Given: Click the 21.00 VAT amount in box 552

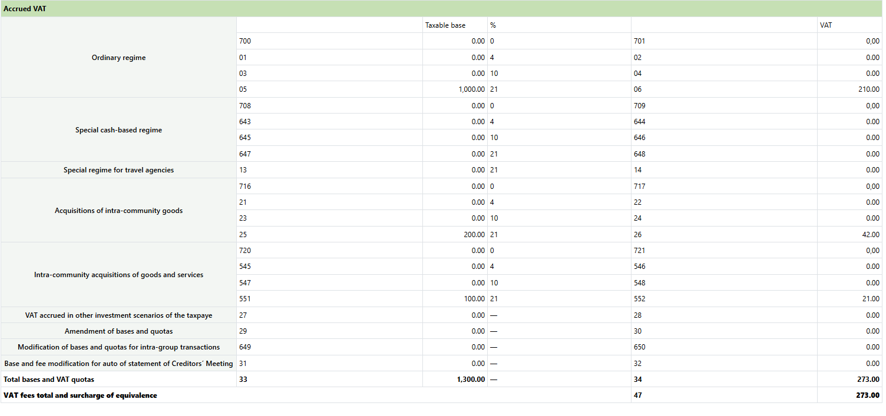Looking at the screenshot, I should click(870, 299).
